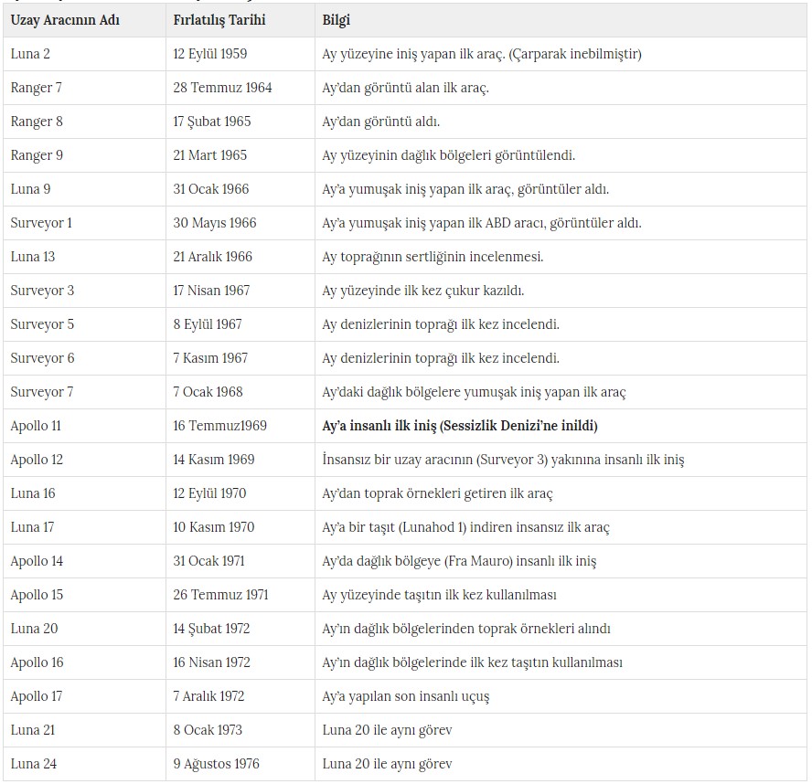The height and width of the screenshot is (784, 812).
Task: Select the 'Surveyor 1' spacecraft name
Action: pos(41,223)
